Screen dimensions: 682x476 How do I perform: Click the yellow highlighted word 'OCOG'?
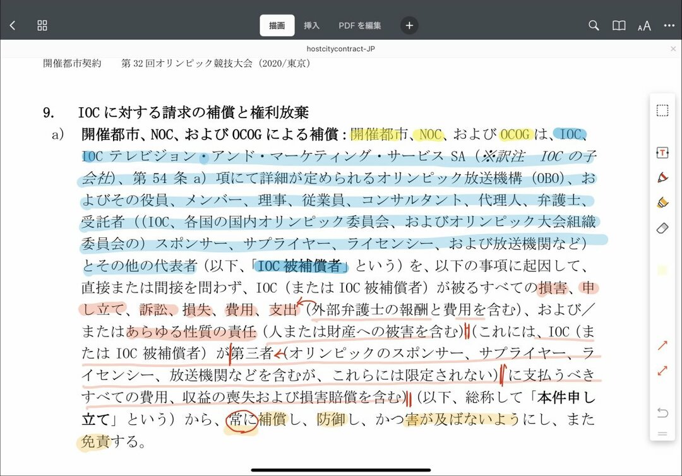tap(515, 134)
